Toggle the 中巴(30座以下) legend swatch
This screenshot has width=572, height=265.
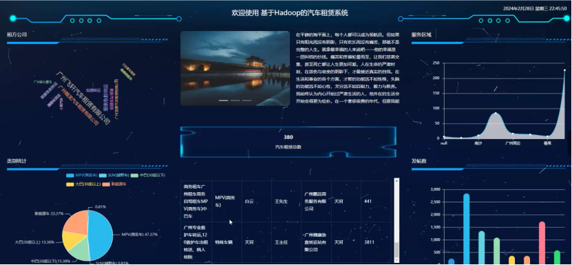(136, 176)
